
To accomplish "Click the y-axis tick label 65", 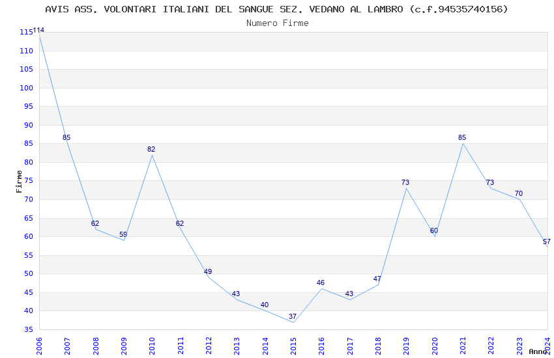I will click(x=28, y=218).
